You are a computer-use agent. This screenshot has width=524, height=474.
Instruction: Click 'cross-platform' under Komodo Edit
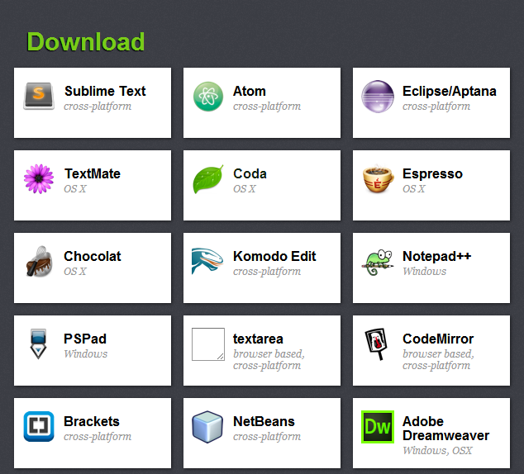click(267, 272)
